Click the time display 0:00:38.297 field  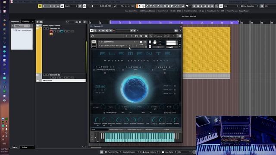point(105,6)
